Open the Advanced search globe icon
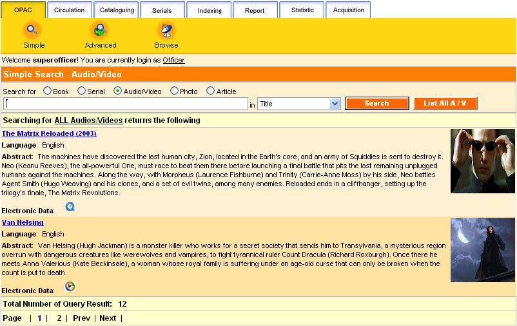 tap(100, 30)
